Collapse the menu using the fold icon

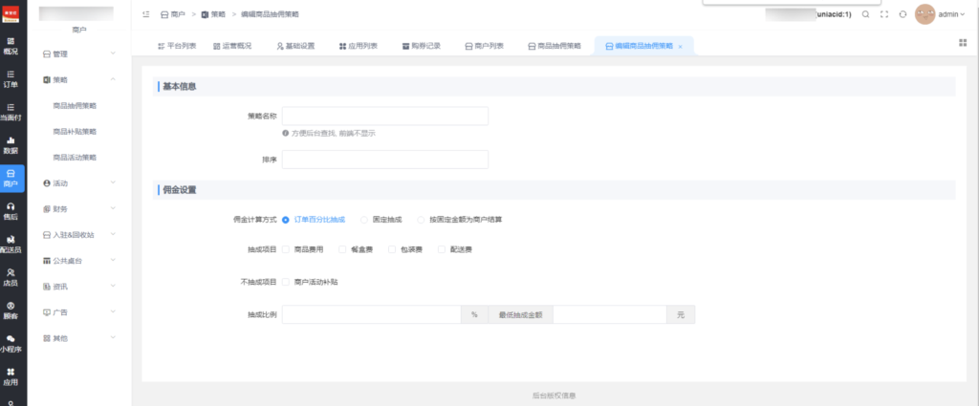coord(146,13)
